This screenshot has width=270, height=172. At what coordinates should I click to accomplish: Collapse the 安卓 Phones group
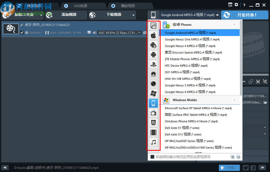click(x=234, y=24)
